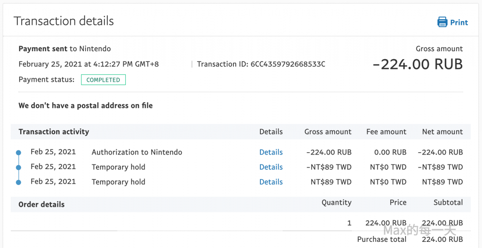This screenshot has height=248, width=482.
Task: Select the Authorization to Nintendo row label
Action: point(137,152)
